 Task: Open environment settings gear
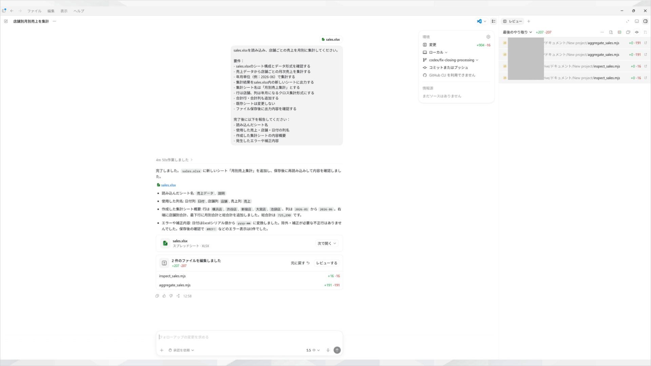[x=488, y=37]
